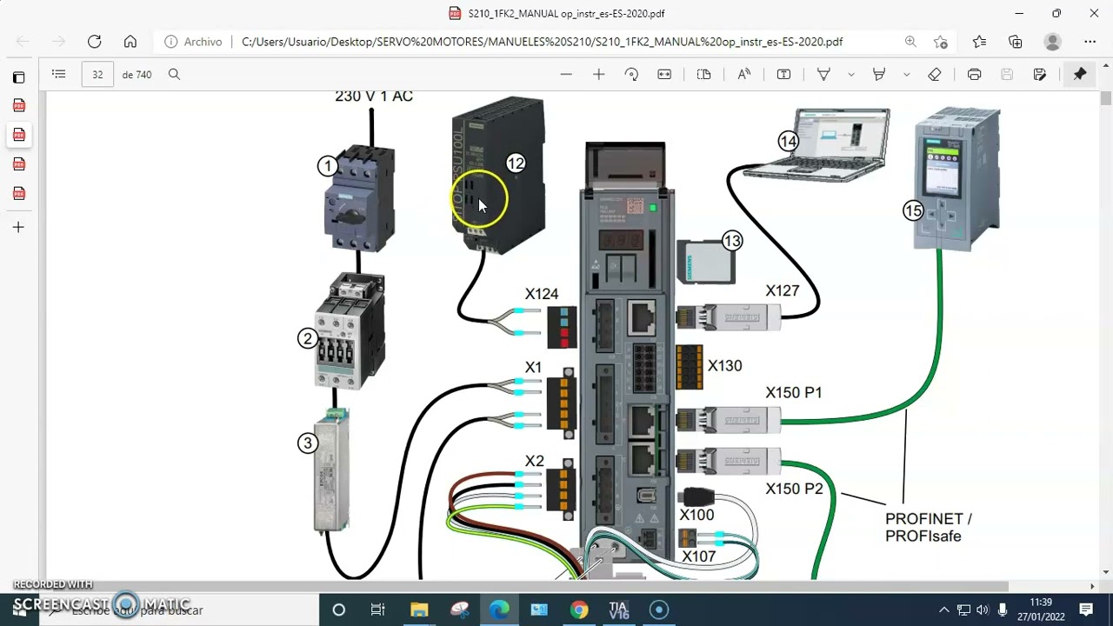1113x626 pixels.
Task: Switch to the third PDF vertical tab
Action: [x=18, y=164]
